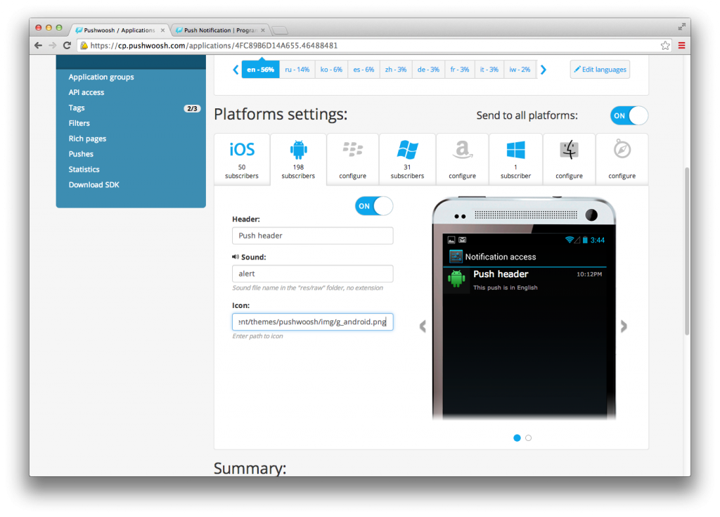Open a new browser tab
The image size is (720, 517).
[280, 31]
